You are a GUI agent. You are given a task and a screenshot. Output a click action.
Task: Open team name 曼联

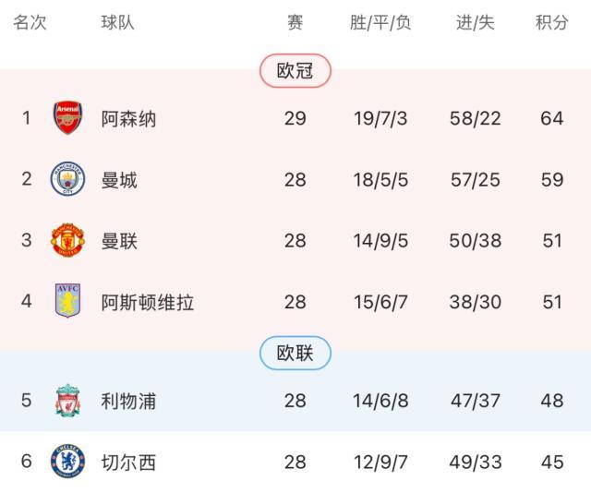119,241
